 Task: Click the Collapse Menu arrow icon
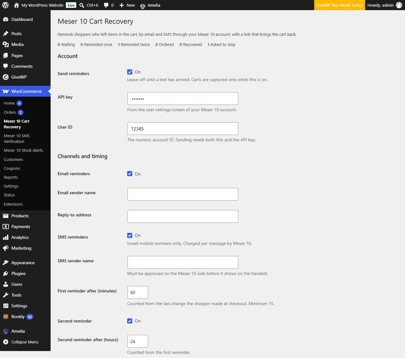[x=6, y=342]
